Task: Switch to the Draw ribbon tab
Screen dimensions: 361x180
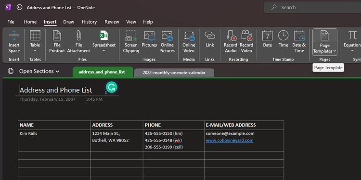Action: coord(69,22)
